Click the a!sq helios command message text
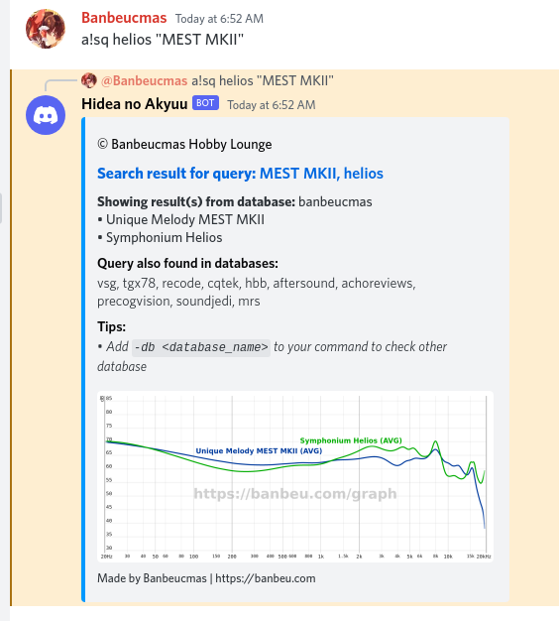This screenshot has width=559, height=621. (163, 40)
